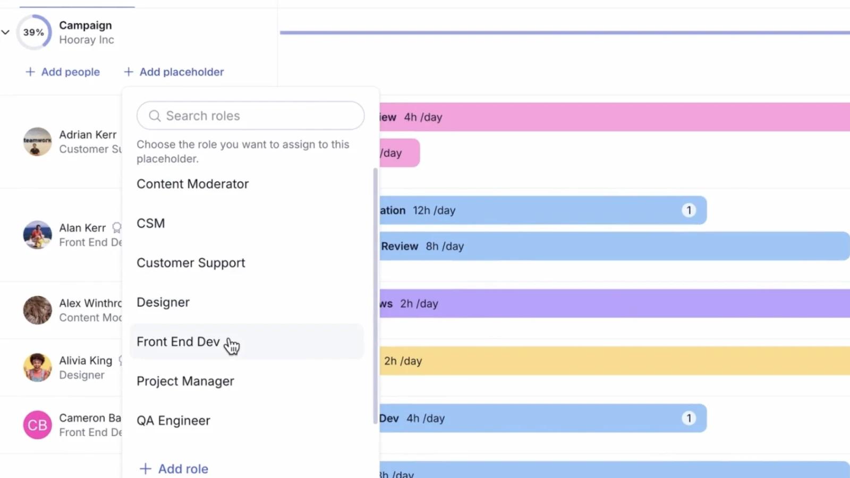Image resolution: width=850 pixels, height=478 pixels.
Task: Select QA Engineer role
Action: (x=246, y=421)
